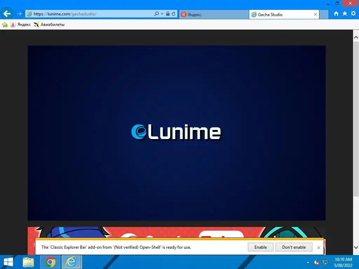359x269 pixels.
Task: Switch to the Яндекс tab
Action: [x=214, y=14]
